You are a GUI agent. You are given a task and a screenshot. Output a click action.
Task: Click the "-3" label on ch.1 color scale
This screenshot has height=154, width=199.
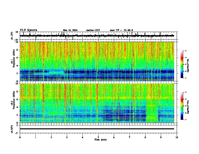[185, 51]
